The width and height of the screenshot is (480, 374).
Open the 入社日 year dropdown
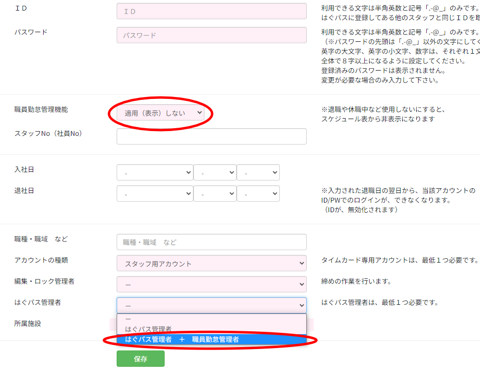155,172
